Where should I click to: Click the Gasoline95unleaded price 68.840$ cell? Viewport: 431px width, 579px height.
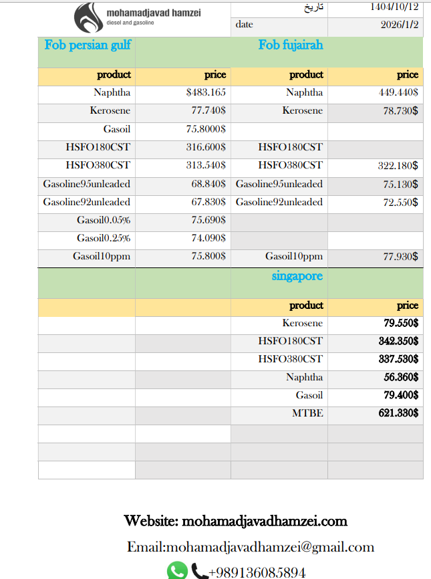tap(208, 184)
